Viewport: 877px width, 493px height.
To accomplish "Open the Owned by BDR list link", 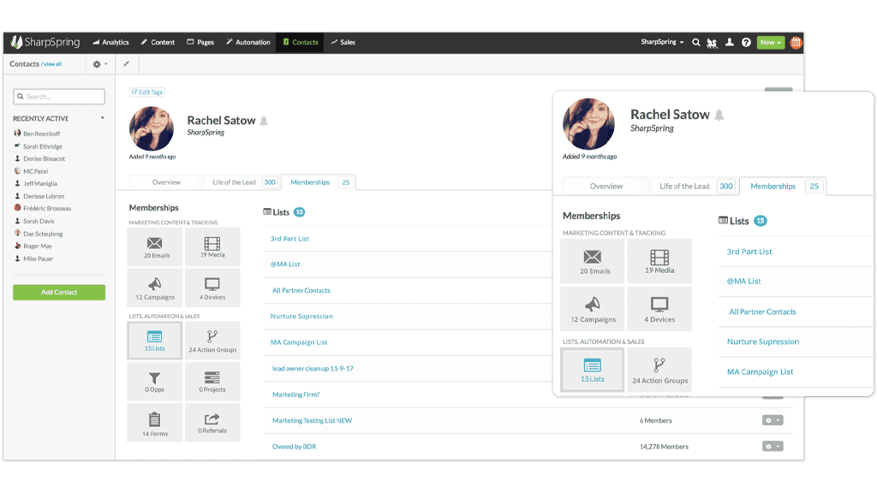I will tap(295, 447).
